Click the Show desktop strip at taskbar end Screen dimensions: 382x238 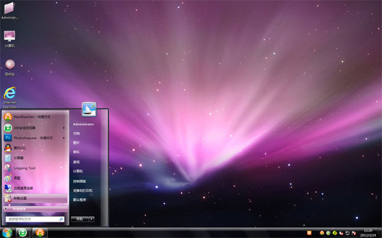pyautogui.click(x=380, y=233)
